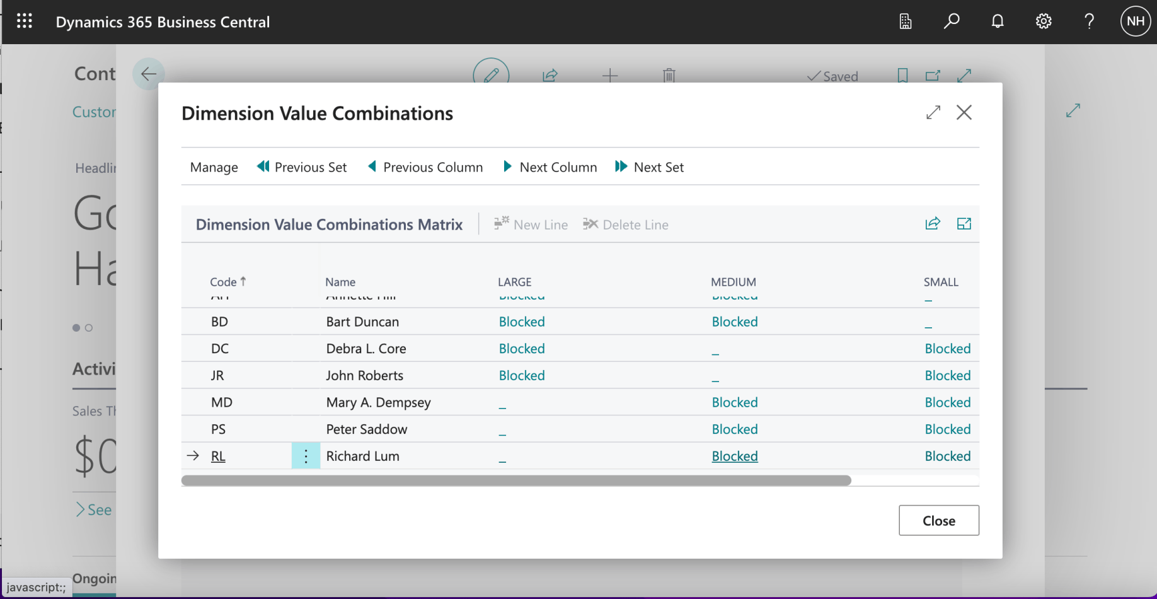The image size is (1157, 599).
Task: Open the settings gear icon
Action: click(1044, 21)
